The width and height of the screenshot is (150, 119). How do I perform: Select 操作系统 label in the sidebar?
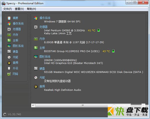pos(18,24)
